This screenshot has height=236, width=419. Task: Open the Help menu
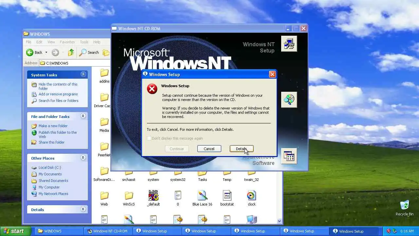(x=97, y=42)
